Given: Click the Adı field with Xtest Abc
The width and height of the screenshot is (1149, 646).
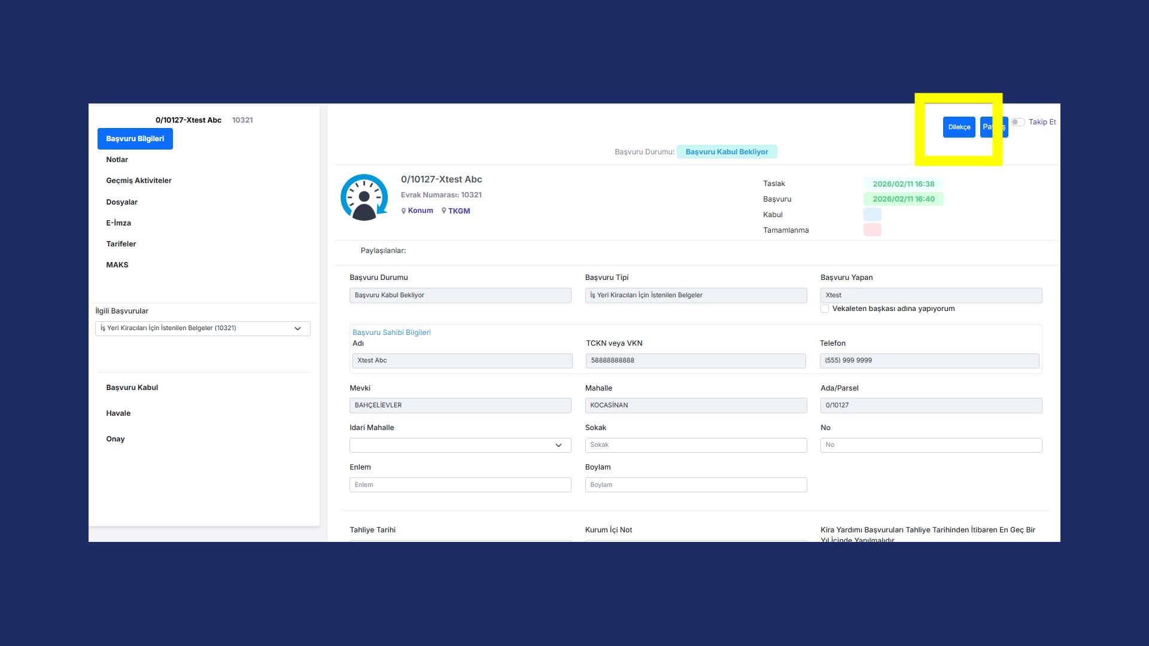Looking at the screenshot, I should (x=463, y=361).
